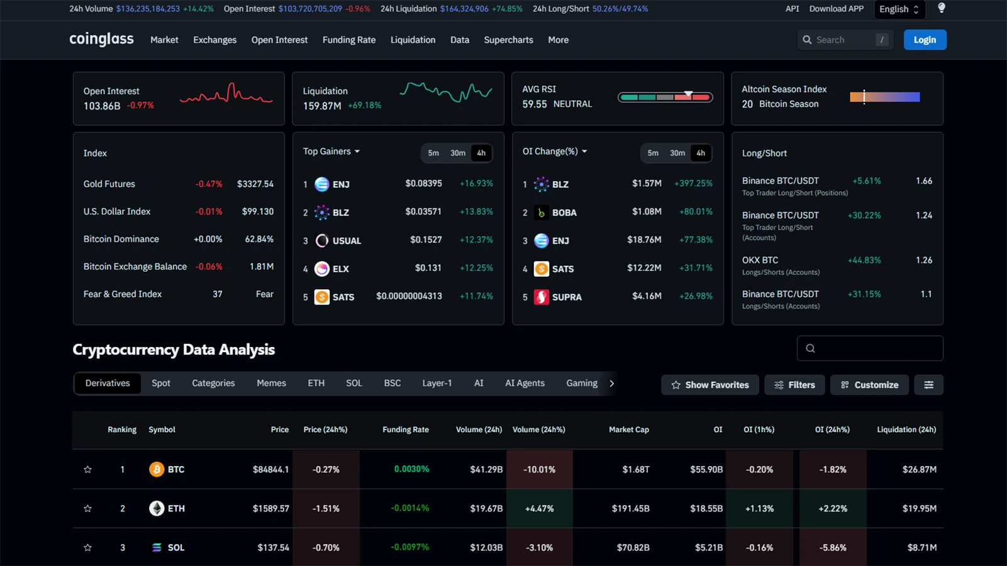The image size is (1007, 566).
Task: Open the Liquidation menu
Action: point(413,40)
